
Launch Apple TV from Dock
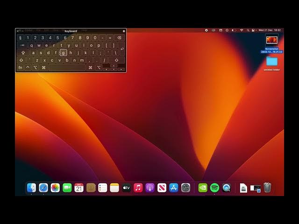[x=126, y=188]
